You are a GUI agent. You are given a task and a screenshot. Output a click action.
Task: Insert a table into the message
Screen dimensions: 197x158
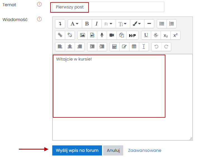click(x=134, y=47)
